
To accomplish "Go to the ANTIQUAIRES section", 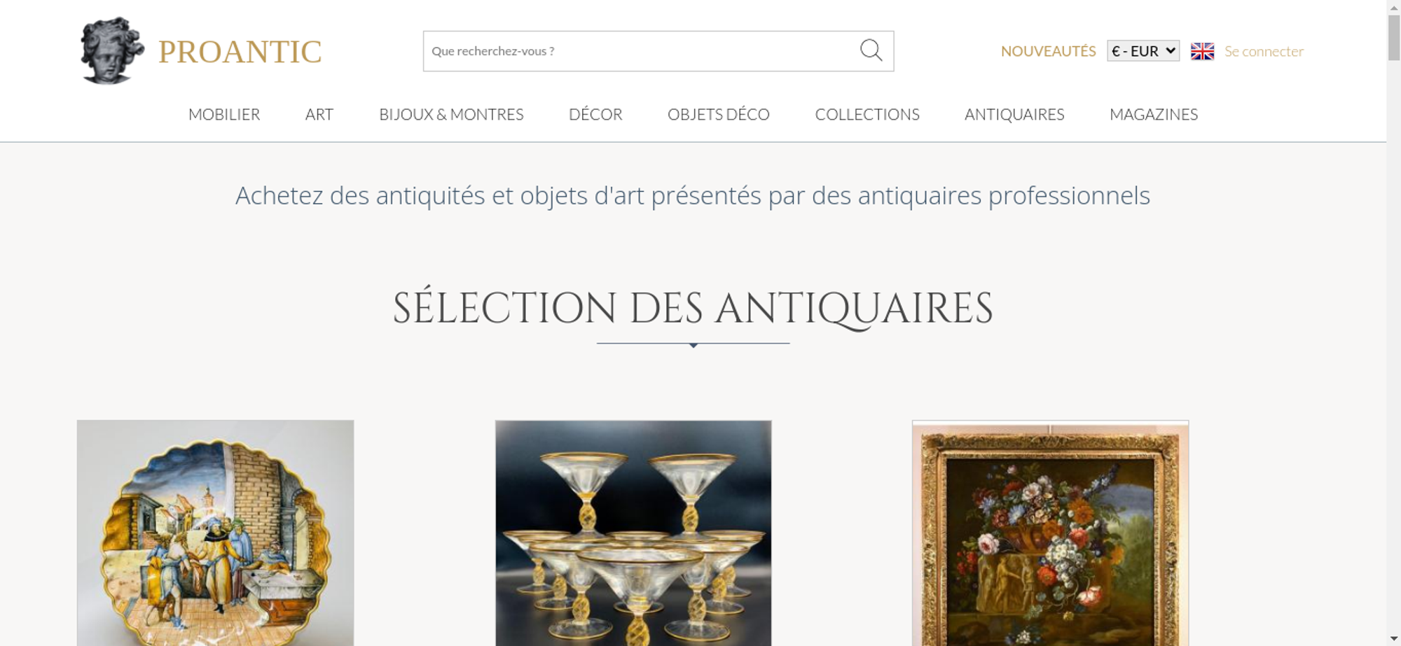I will click(x=1014, y=114).
